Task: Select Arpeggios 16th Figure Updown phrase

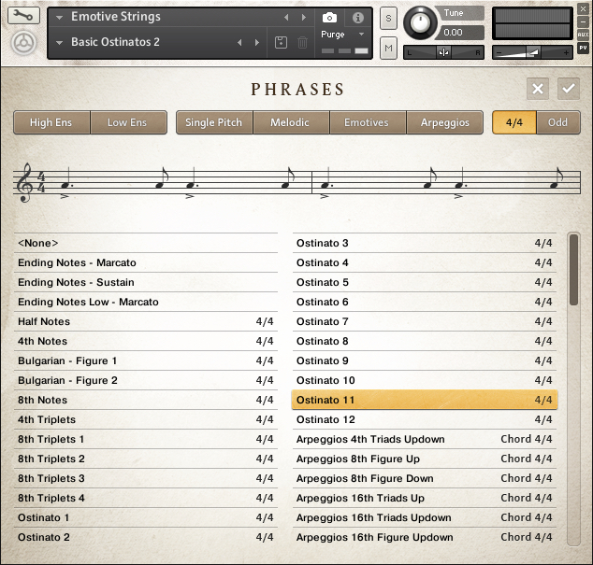Action: 425,537
